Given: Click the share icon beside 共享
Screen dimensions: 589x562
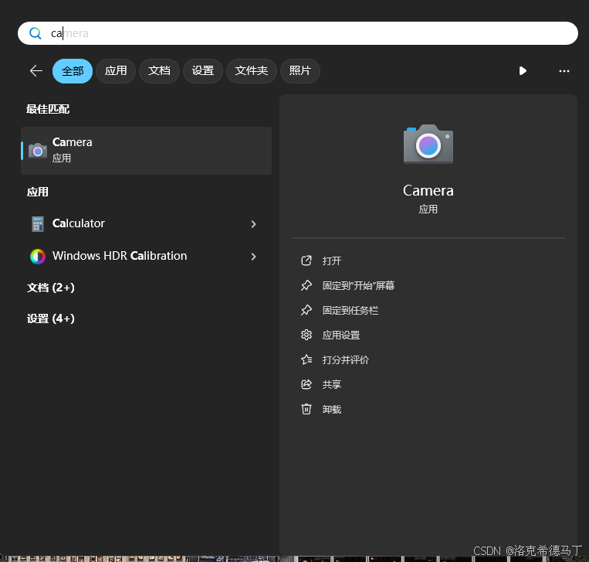Looking at the screenshot, I should pos(306,384).
